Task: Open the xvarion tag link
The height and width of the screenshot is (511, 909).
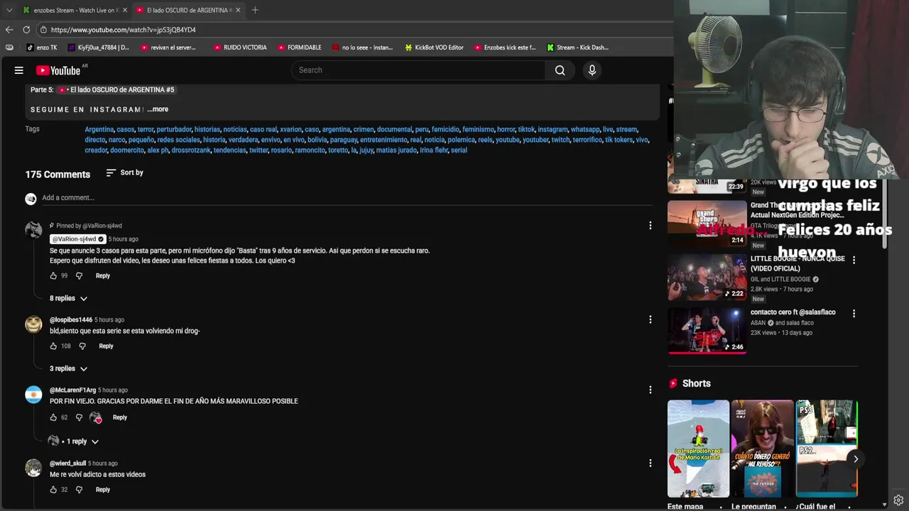Action: [x=291, y=130]
